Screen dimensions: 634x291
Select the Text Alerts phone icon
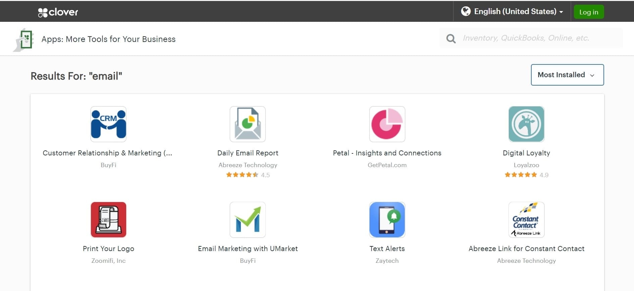point(387,220)
